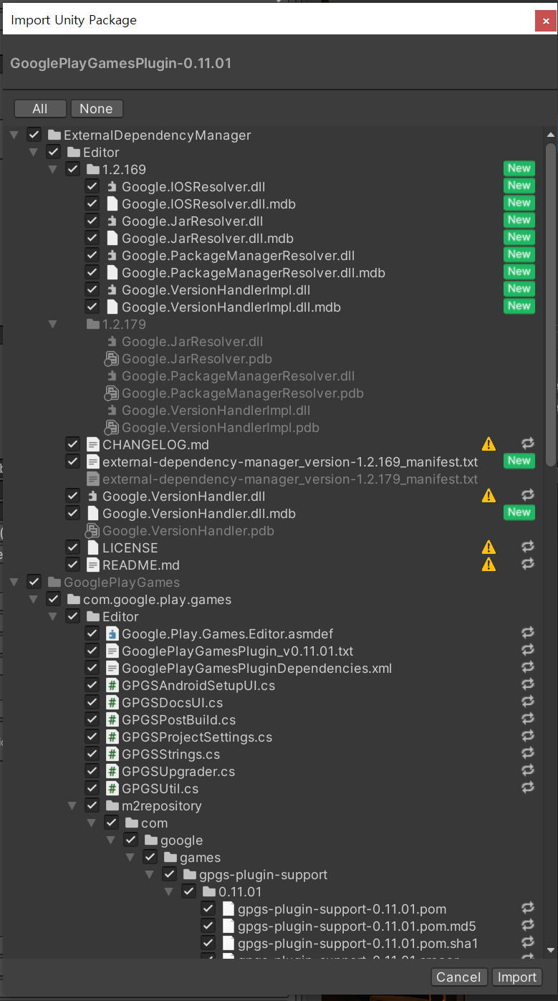558x1001 pixels.
Task: Close the Import Unity Package dialog
Action: coord(545,21)
